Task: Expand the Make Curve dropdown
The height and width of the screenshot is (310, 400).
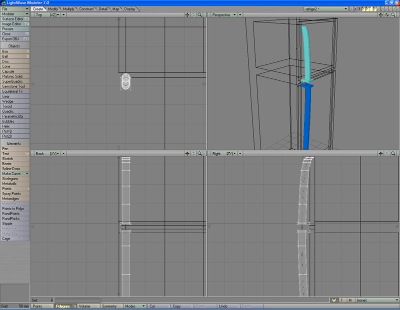Action: [x=15, y=174]
